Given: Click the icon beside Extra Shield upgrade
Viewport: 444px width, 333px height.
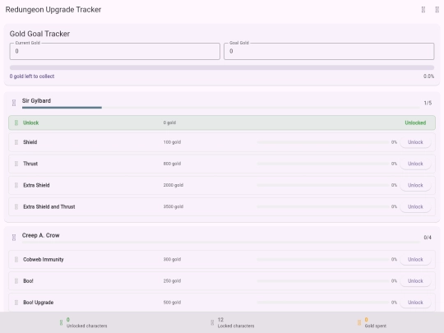Looking at the screenshot, I should point(16,185).
